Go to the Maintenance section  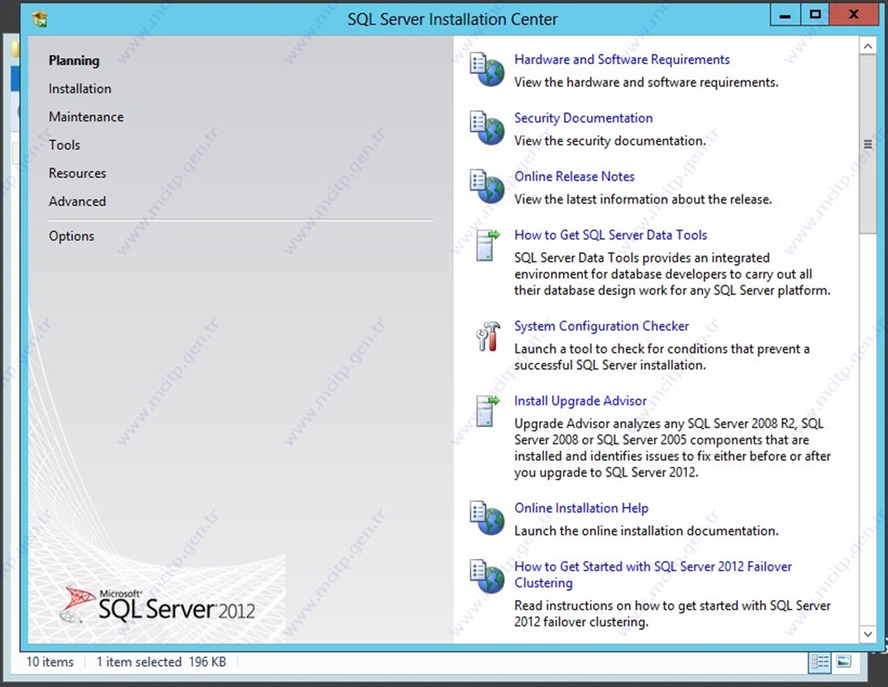[x=86, y=117]
